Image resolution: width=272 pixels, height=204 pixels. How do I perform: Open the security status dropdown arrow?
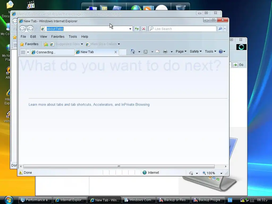[197, 173]
